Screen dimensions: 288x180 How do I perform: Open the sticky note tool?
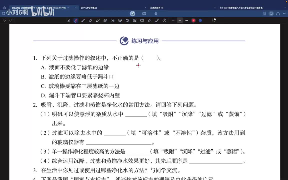pyautogui.click(x=127, y=20)
